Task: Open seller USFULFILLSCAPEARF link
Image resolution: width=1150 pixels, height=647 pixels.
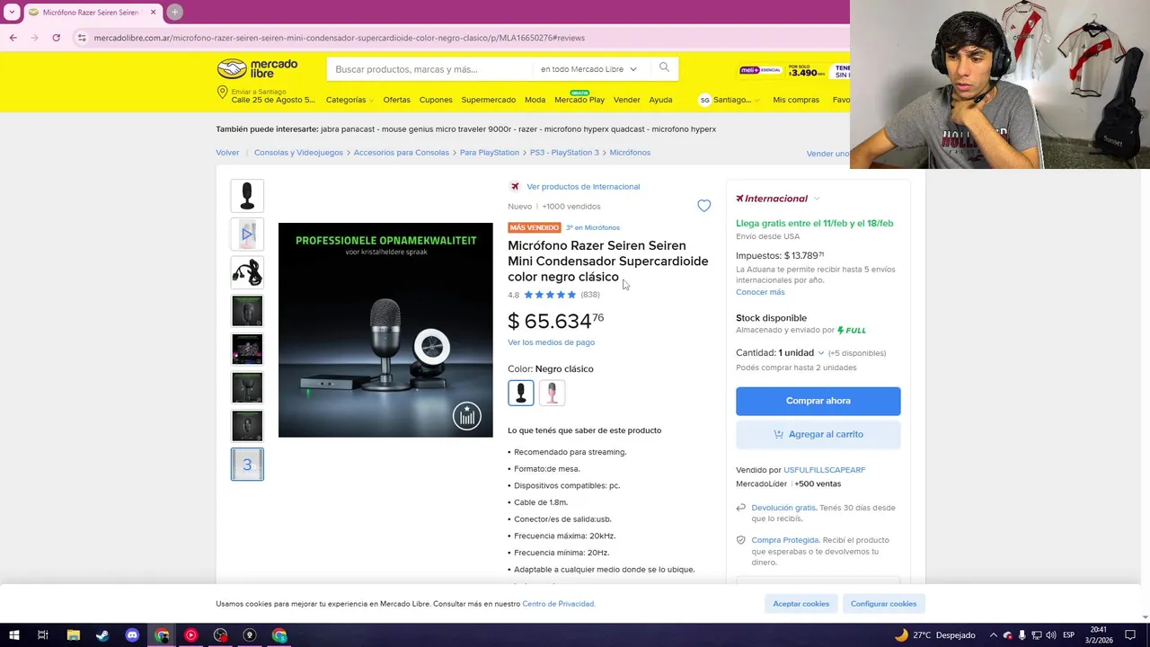Action: [x=824, y=470]
